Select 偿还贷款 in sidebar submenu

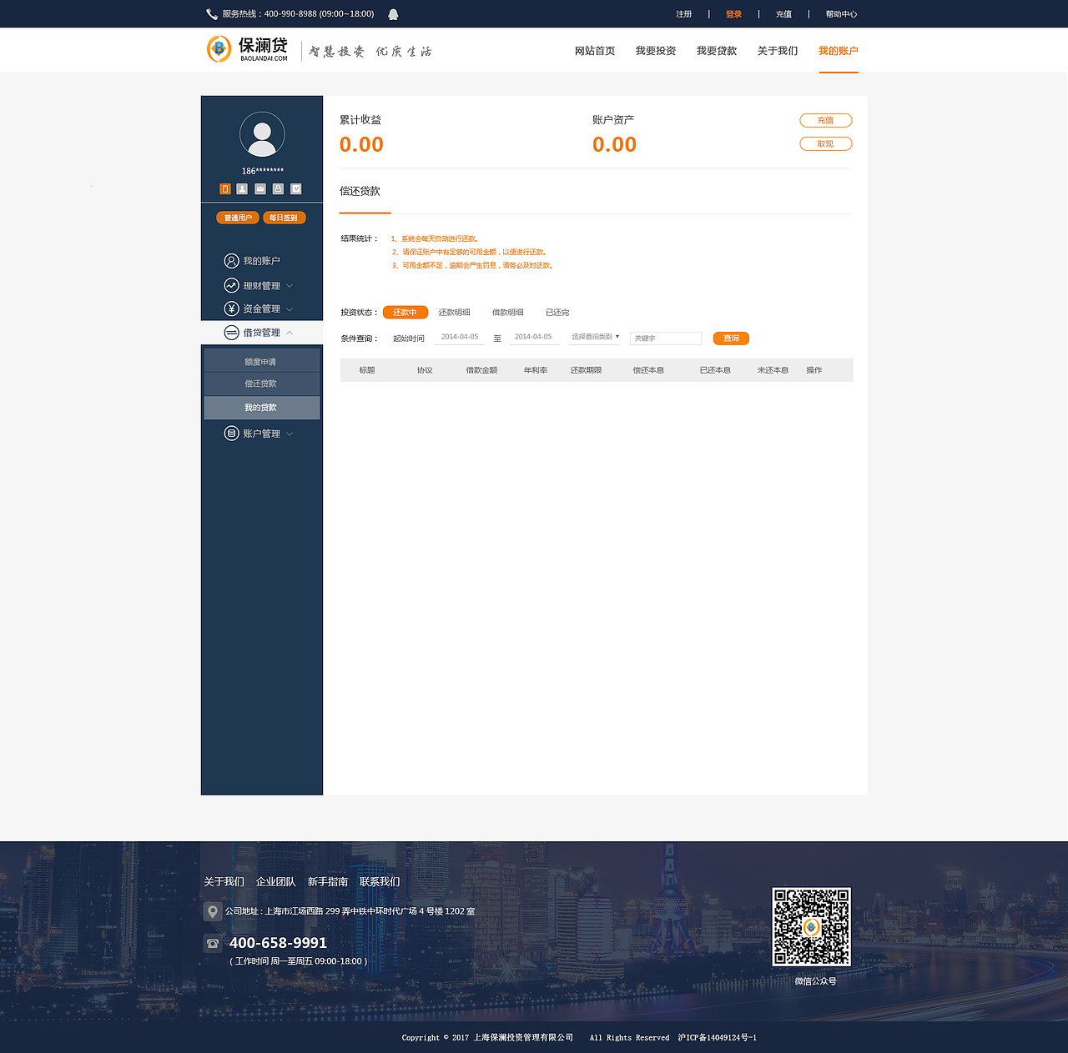(x=262, y=384)
